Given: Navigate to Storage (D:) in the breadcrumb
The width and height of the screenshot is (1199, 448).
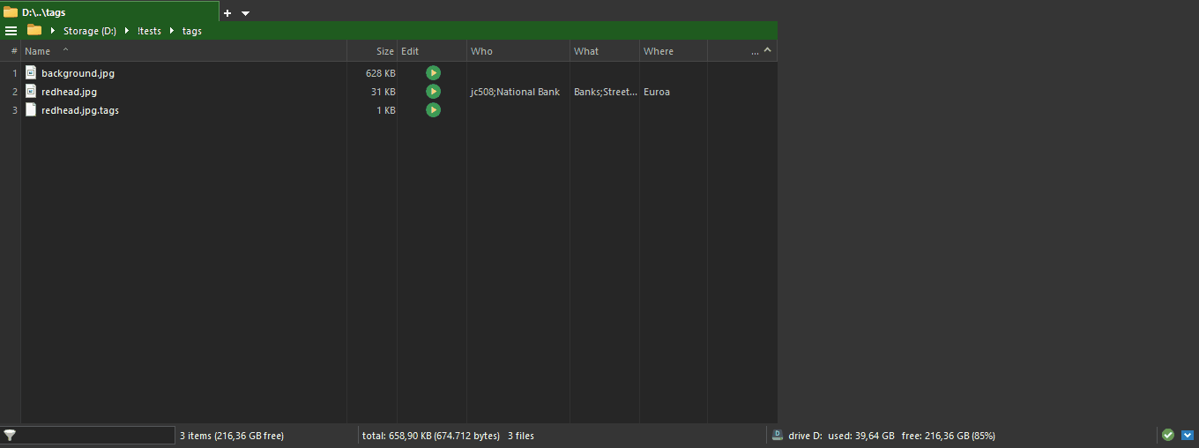Looking at the screenshot, I should coord(89,31).
